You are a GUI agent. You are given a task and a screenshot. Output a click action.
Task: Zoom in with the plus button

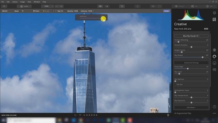tap(61, 6)
